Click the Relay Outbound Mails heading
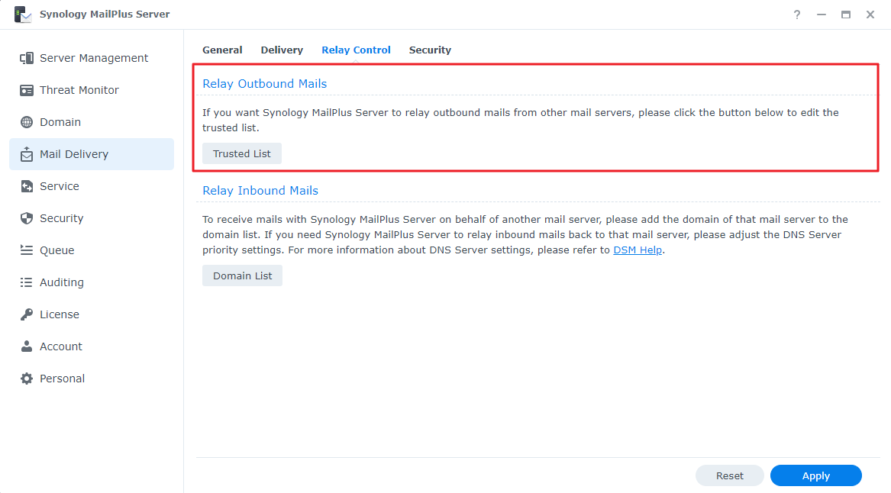The width and height of the screenshot is (891, 493). pyautogui.click(x=265, y=83)
